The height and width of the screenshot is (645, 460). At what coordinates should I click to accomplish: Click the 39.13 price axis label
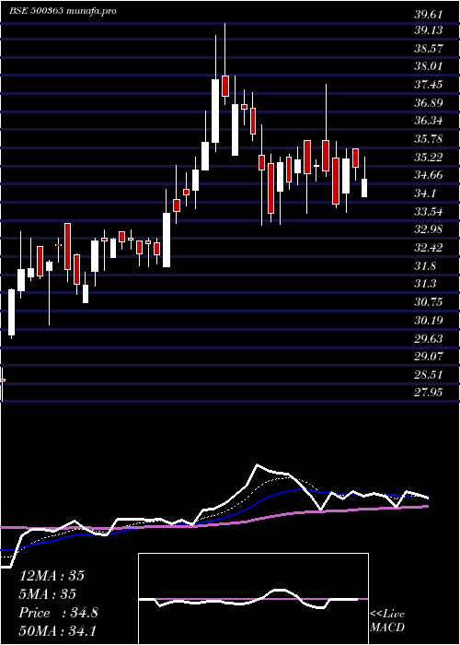pyautogui.click(x=429, y=30)
